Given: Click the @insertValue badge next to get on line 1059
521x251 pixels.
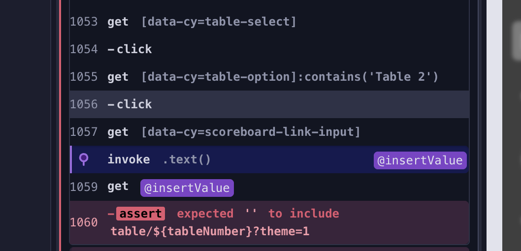Looking at the screenshot, I should 187,188.
